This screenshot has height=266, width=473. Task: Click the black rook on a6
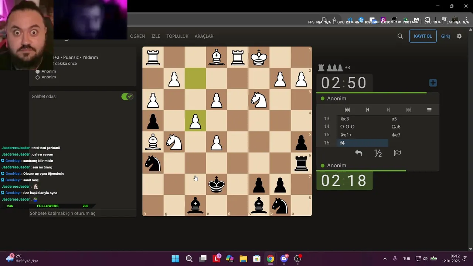(301, 163)
